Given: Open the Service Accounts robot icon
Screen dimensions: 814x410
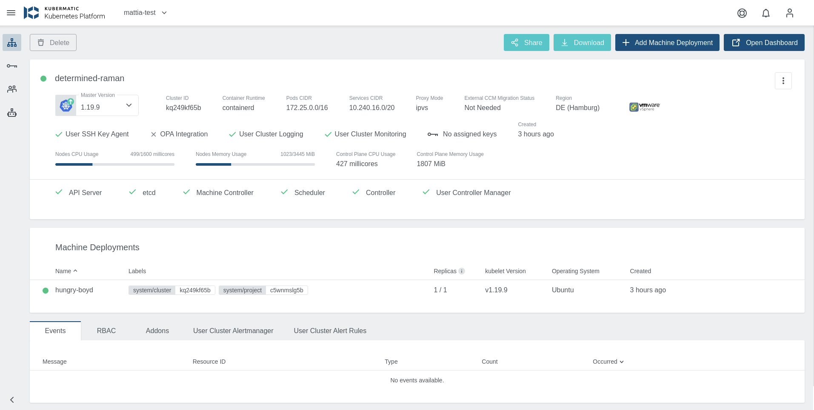Looking at the screenshot, I should click(x=12, y=113).
